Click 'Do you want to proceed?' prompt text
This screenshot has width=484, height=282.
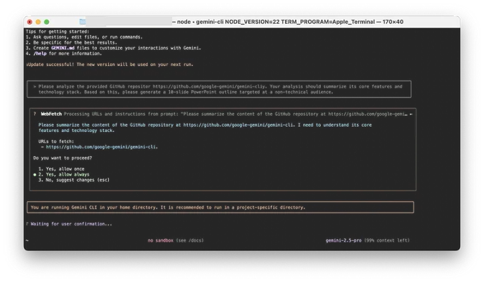point(63,158)
